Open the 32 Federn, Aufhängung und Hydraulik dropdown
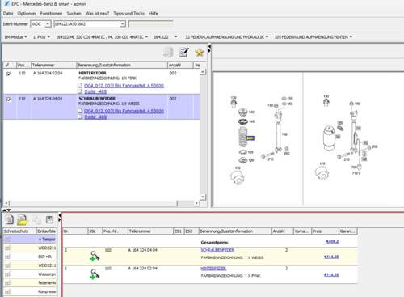The height and width of the screenshot is (297, 404). click(x=226, y=36)
